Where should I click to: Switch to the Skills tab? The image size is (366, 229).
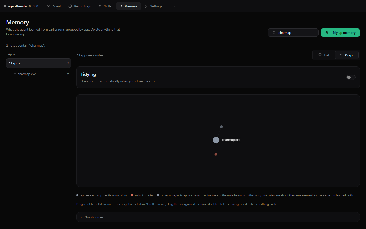105,6
